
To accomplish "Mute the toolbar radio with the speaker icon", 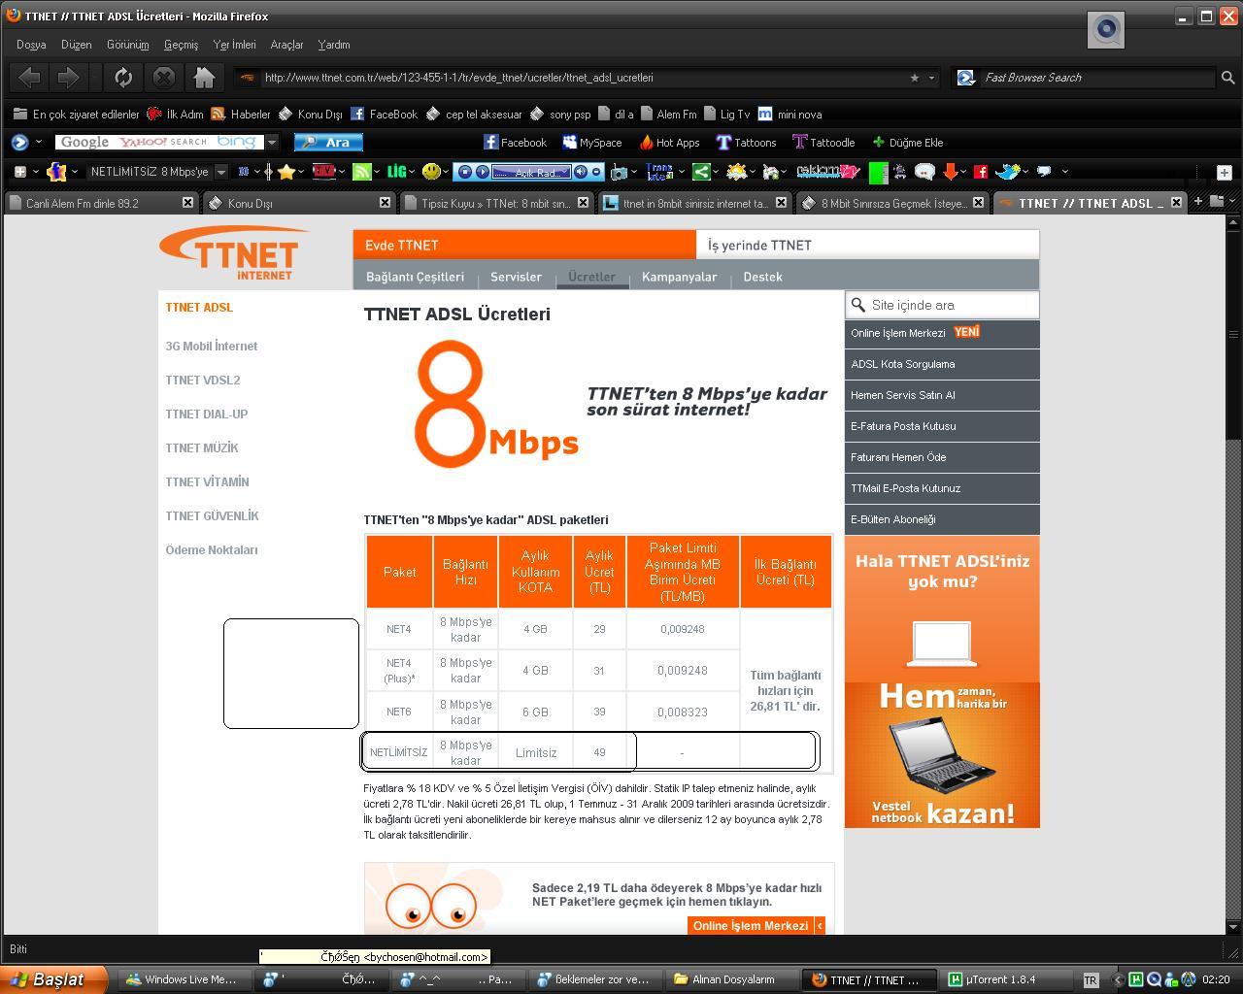I will click(x=580, y=172).
